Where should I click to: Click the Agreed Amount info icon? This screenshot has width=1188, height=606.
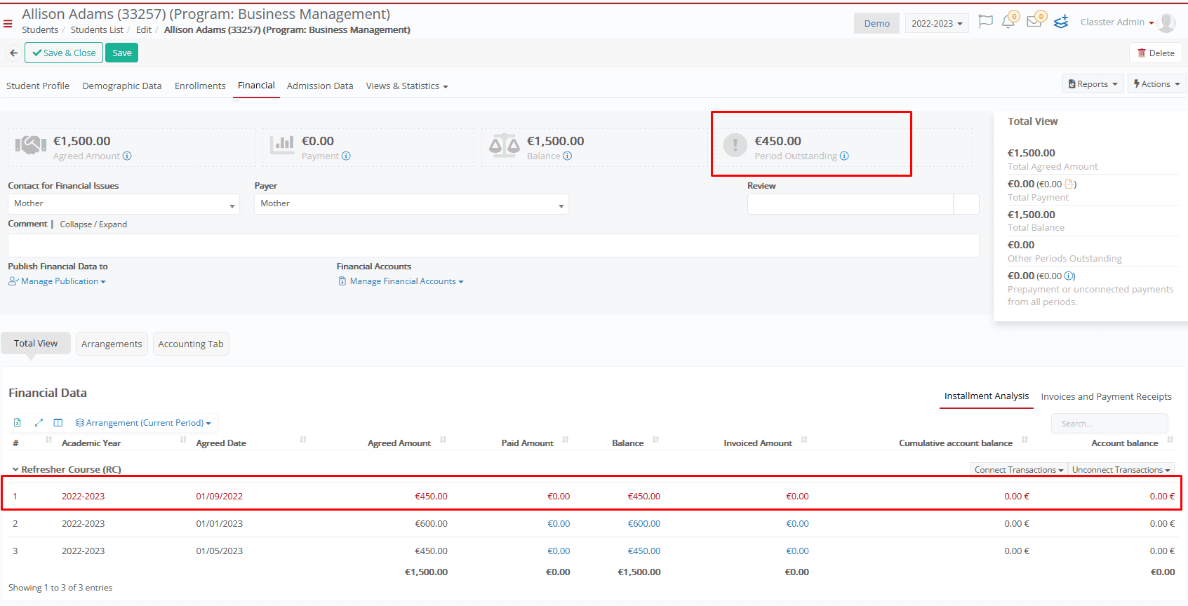point(127,156)
